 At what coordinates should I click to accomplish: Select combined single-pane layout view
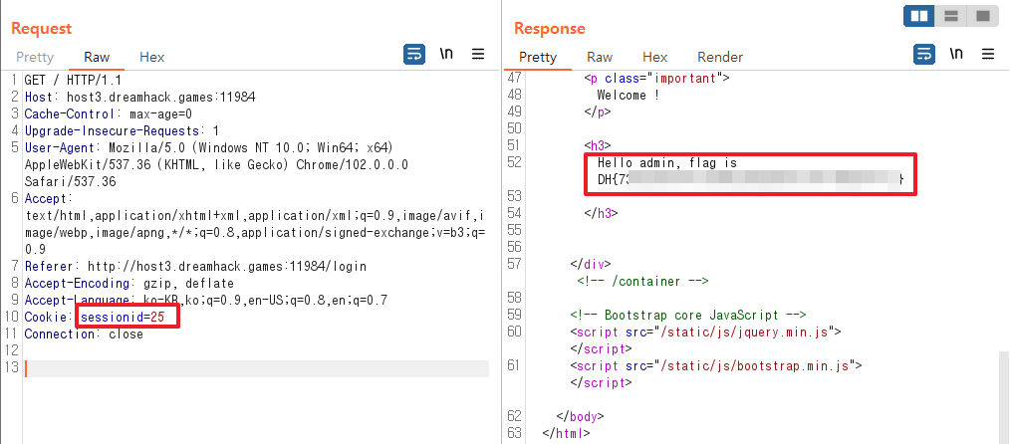982,16
